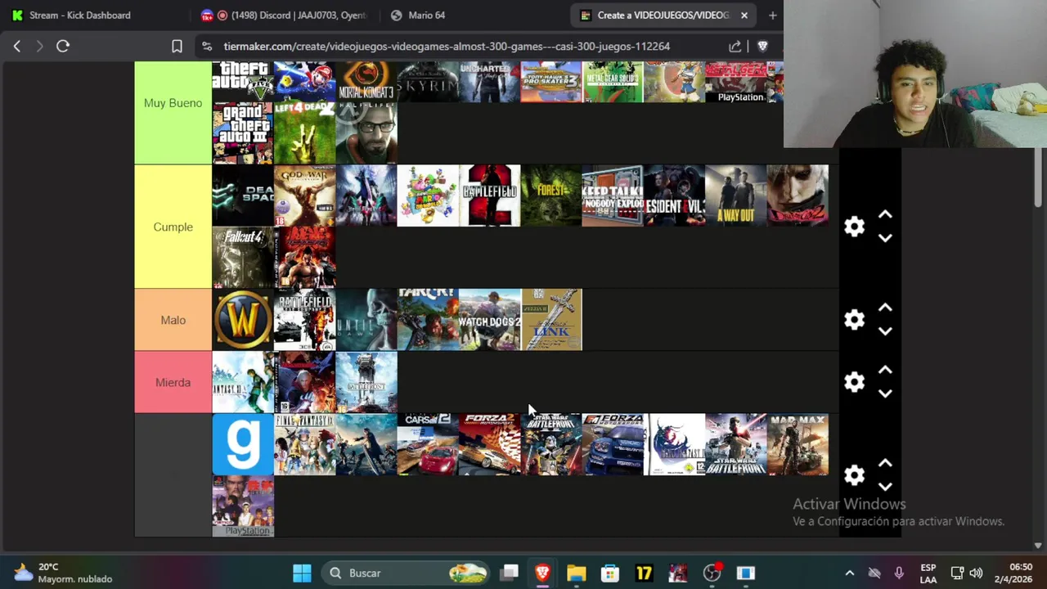Move the Cumple tier down with its arrow
1047x589 pixels.
click(885, 238)
